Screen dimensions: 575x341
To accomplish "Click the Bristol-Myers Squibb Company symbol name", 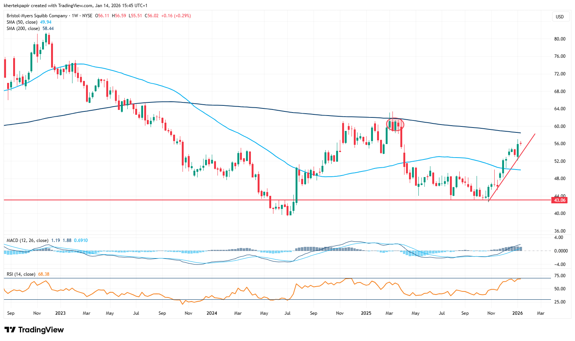I will (37, 16).
